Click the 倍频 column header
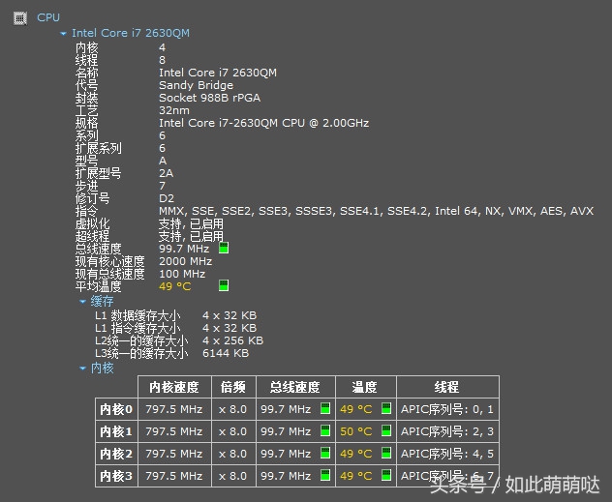Image resolution: width=612 pixels, height=502 pixels. [233, 387]
